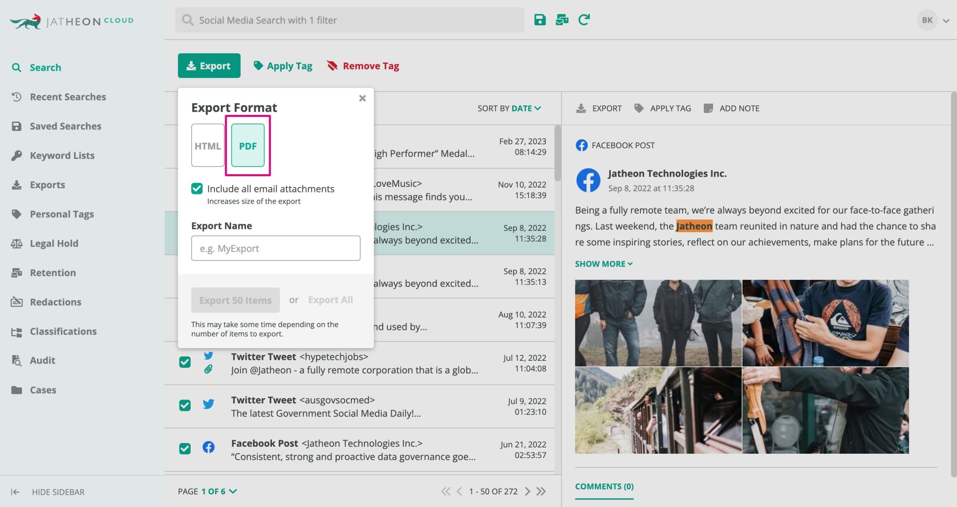Jump to last page of results
The image size is (957, 507).
(541, 492)
